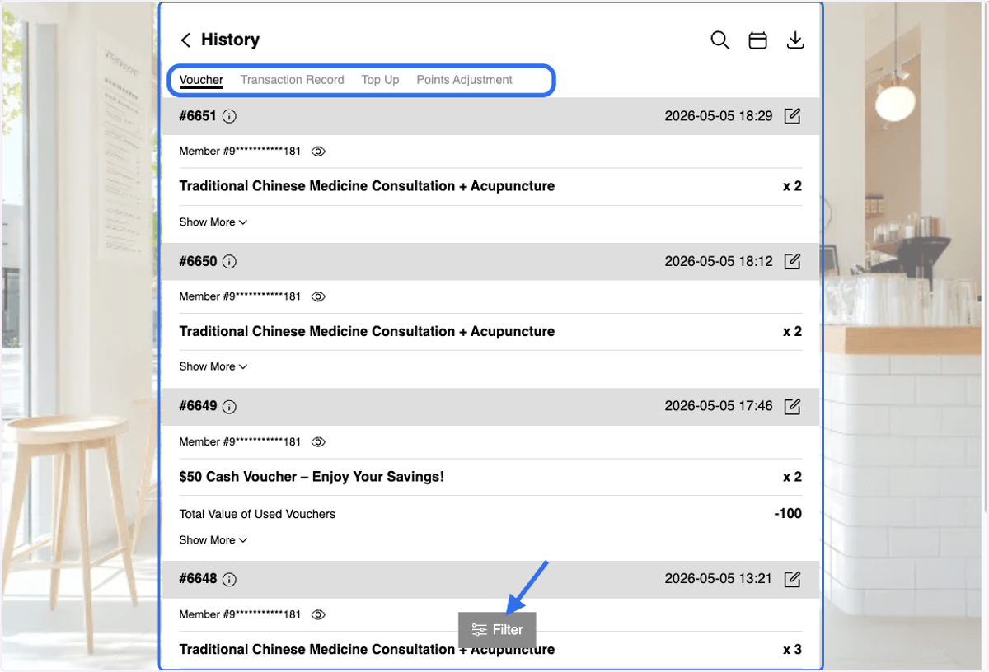Go back using the arrow beside History
Image resolution: width=989 pixels, height=672 pixels.
tap(185, 40)
